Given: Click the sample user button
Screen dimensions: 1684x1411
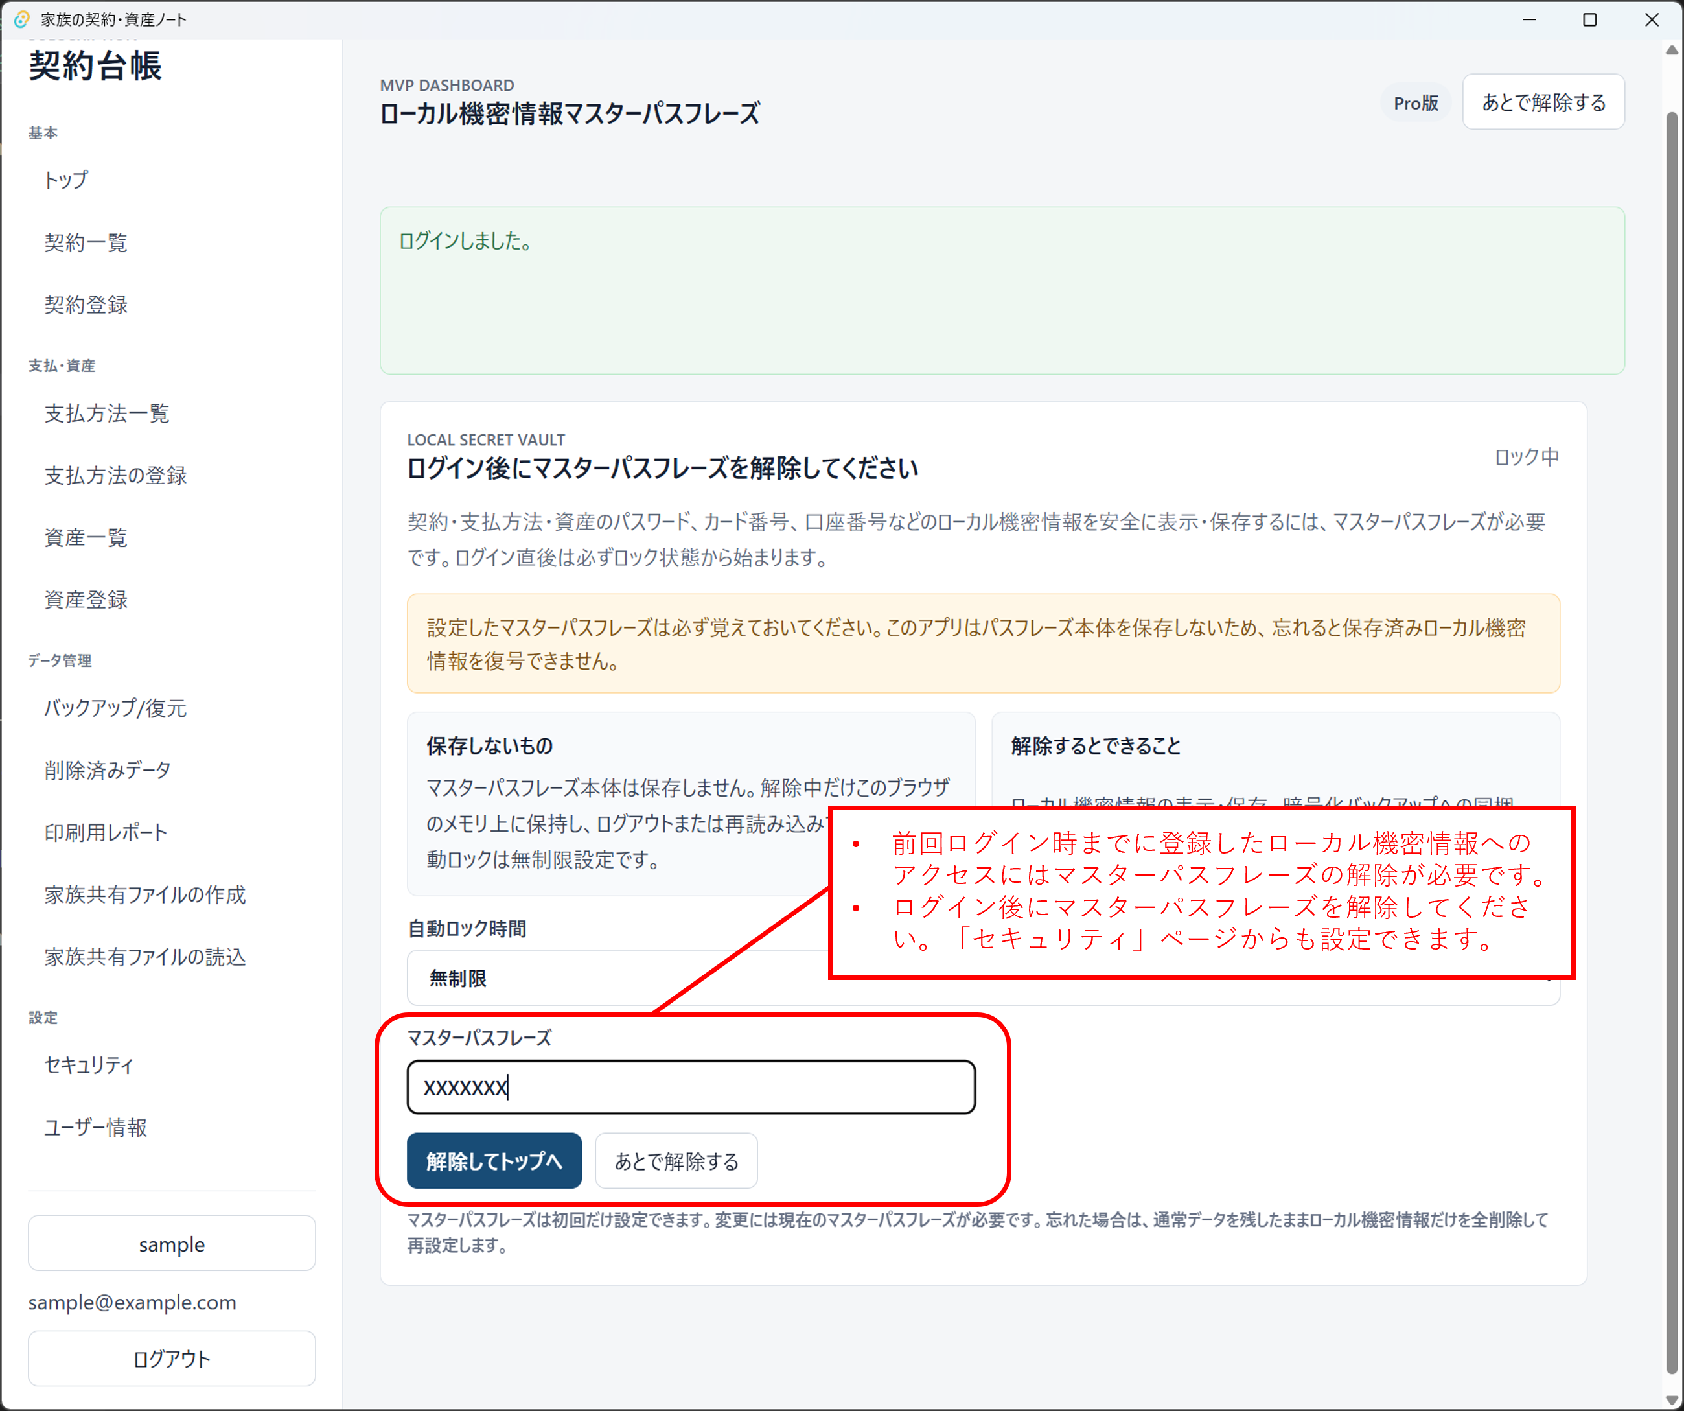Looking at the screenshot, I should click(172, 1243).
